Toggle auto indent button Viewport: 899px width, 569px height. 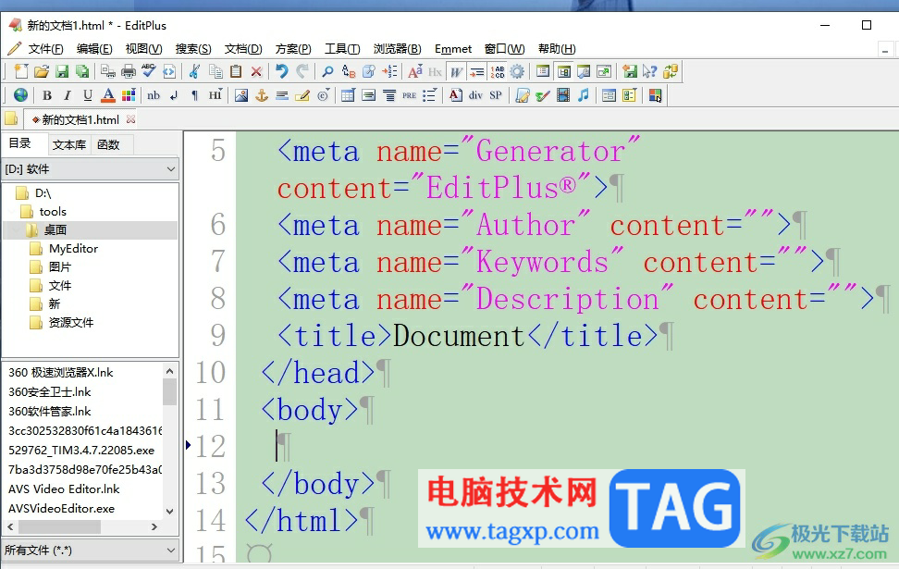coord(476,71)
